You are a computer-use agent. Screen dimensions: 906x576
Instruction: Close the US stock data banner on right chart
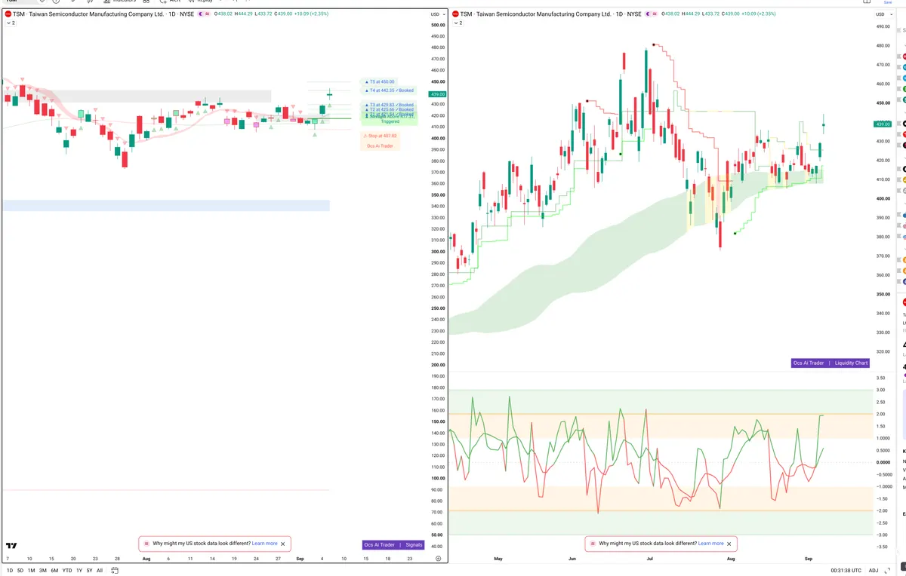coord(729,544)
